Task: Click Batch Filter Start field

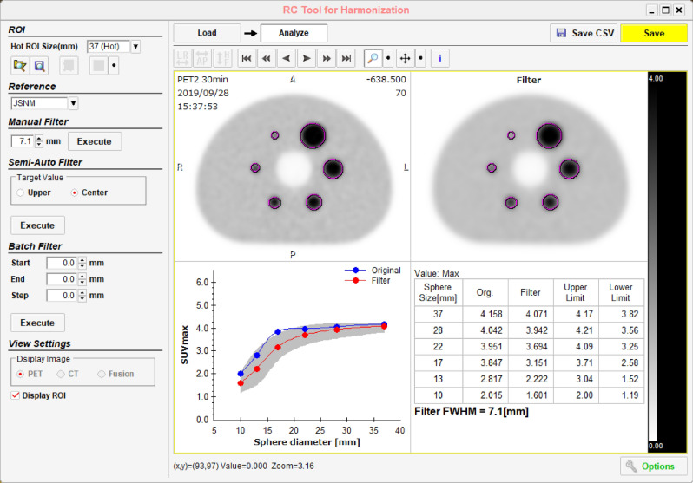Action: (x=63, y=263)
